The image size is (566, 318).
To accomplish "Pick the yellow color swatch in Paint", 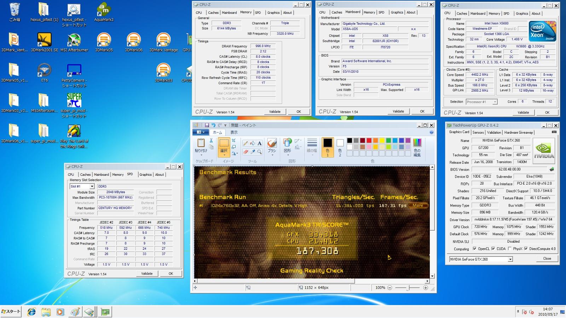I will (382, 140).
